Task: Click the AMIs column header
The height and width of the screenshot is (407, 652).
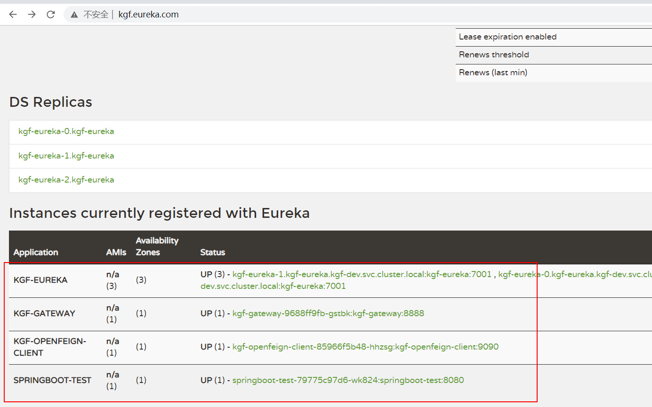Action: 116,253
